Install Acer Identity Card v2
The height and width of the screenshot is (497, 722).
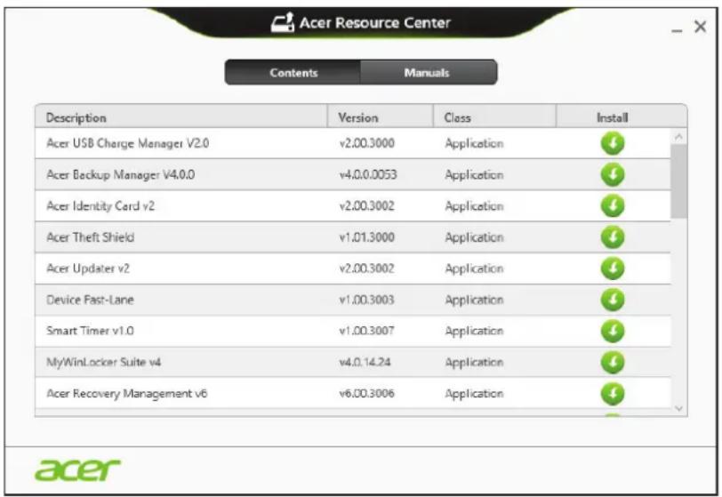click(x=613, y=206)
